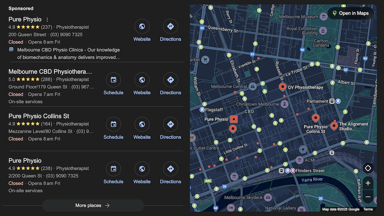
Task: Open Melbourne CBD Physiotherapy website icon
Action: [142, 80]
